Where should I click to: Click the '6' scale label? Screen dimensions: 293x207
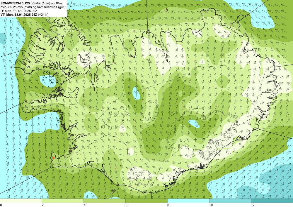tap(127, 205)
